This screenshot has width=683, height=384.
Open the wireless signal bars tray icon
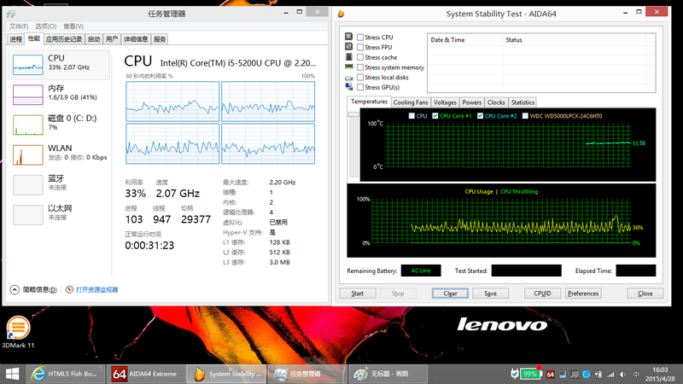610,375
